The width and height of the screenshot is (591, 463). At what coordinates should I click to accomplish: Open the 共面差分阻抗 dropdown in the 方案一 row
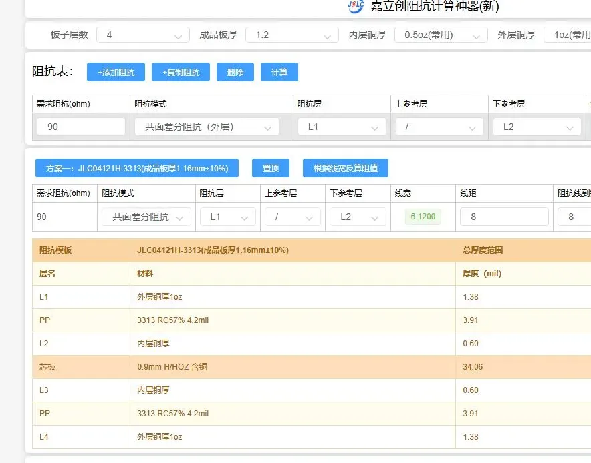coord(146,217)
